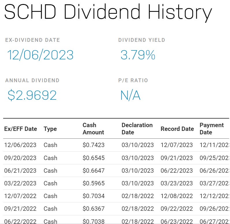Select ex date 12/06/2023 in first table row
Viewport: 230px width, 224px height.
(20, 145)
